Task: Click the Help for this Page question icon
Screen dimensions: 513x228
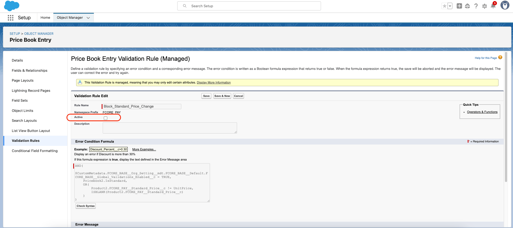Action: click(x=500, y=57)
